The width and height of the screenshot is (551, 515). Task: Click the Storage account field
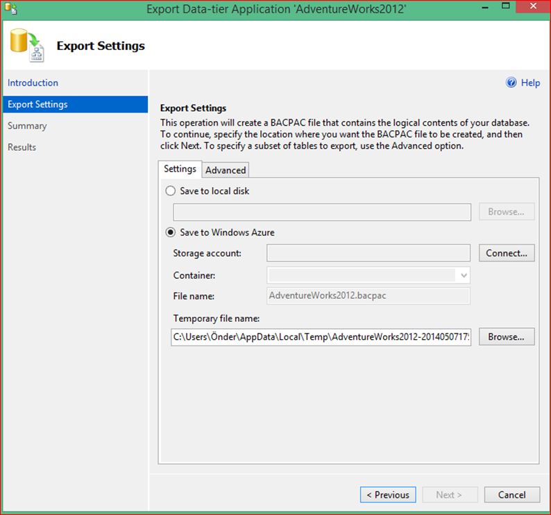(368, 253)
